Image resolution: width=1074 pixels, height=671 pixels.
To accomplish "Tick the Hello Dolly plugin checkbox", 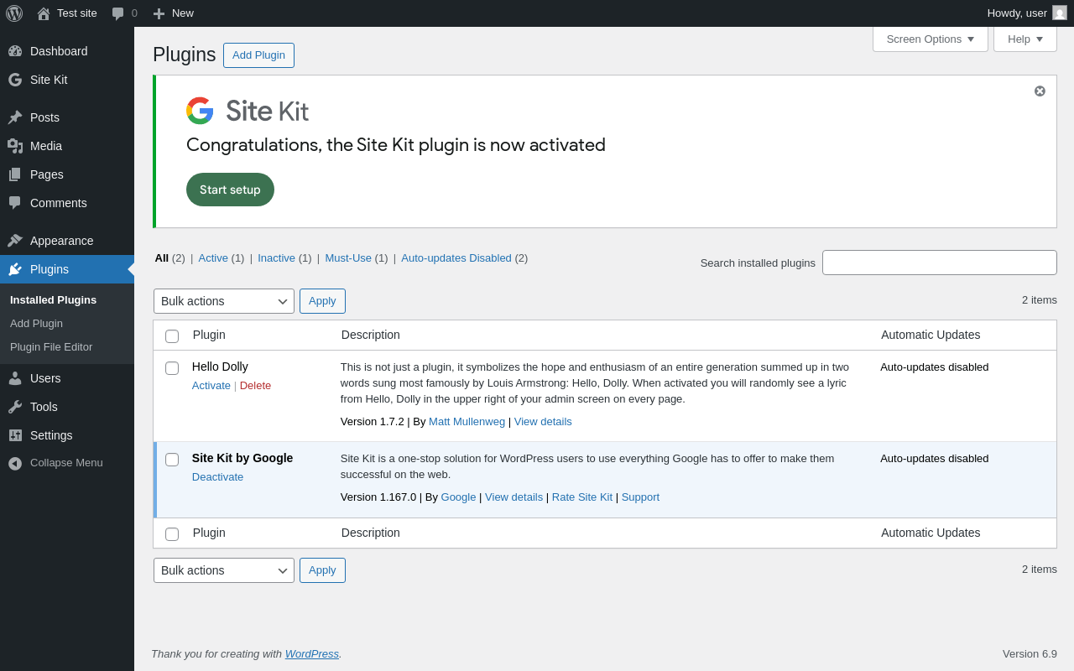I will [x=172, y=368].
